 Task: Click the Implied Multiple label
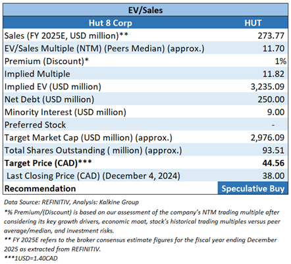point(37,74)
